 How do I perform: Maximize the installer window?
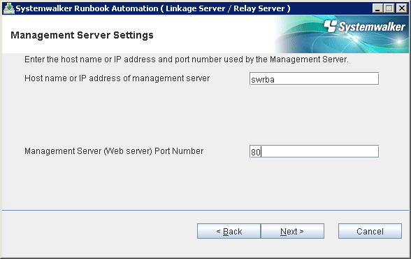click(x=389, y=8)
